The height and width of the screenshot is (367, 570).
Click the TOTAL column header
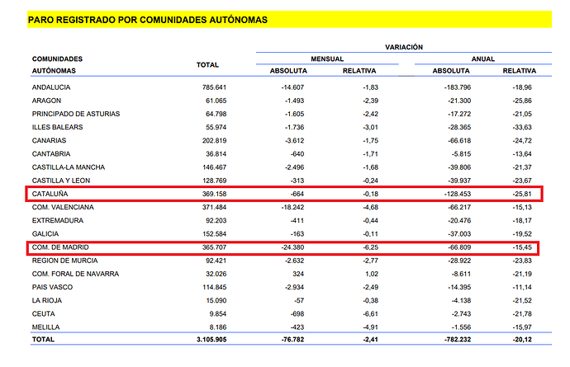pos(207,64)
